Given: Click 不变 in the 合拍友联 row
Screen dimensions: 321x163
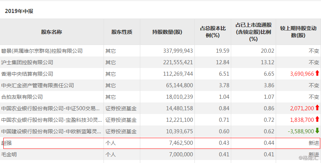Looking at the screenshot, I should click(x=314, y=97).
